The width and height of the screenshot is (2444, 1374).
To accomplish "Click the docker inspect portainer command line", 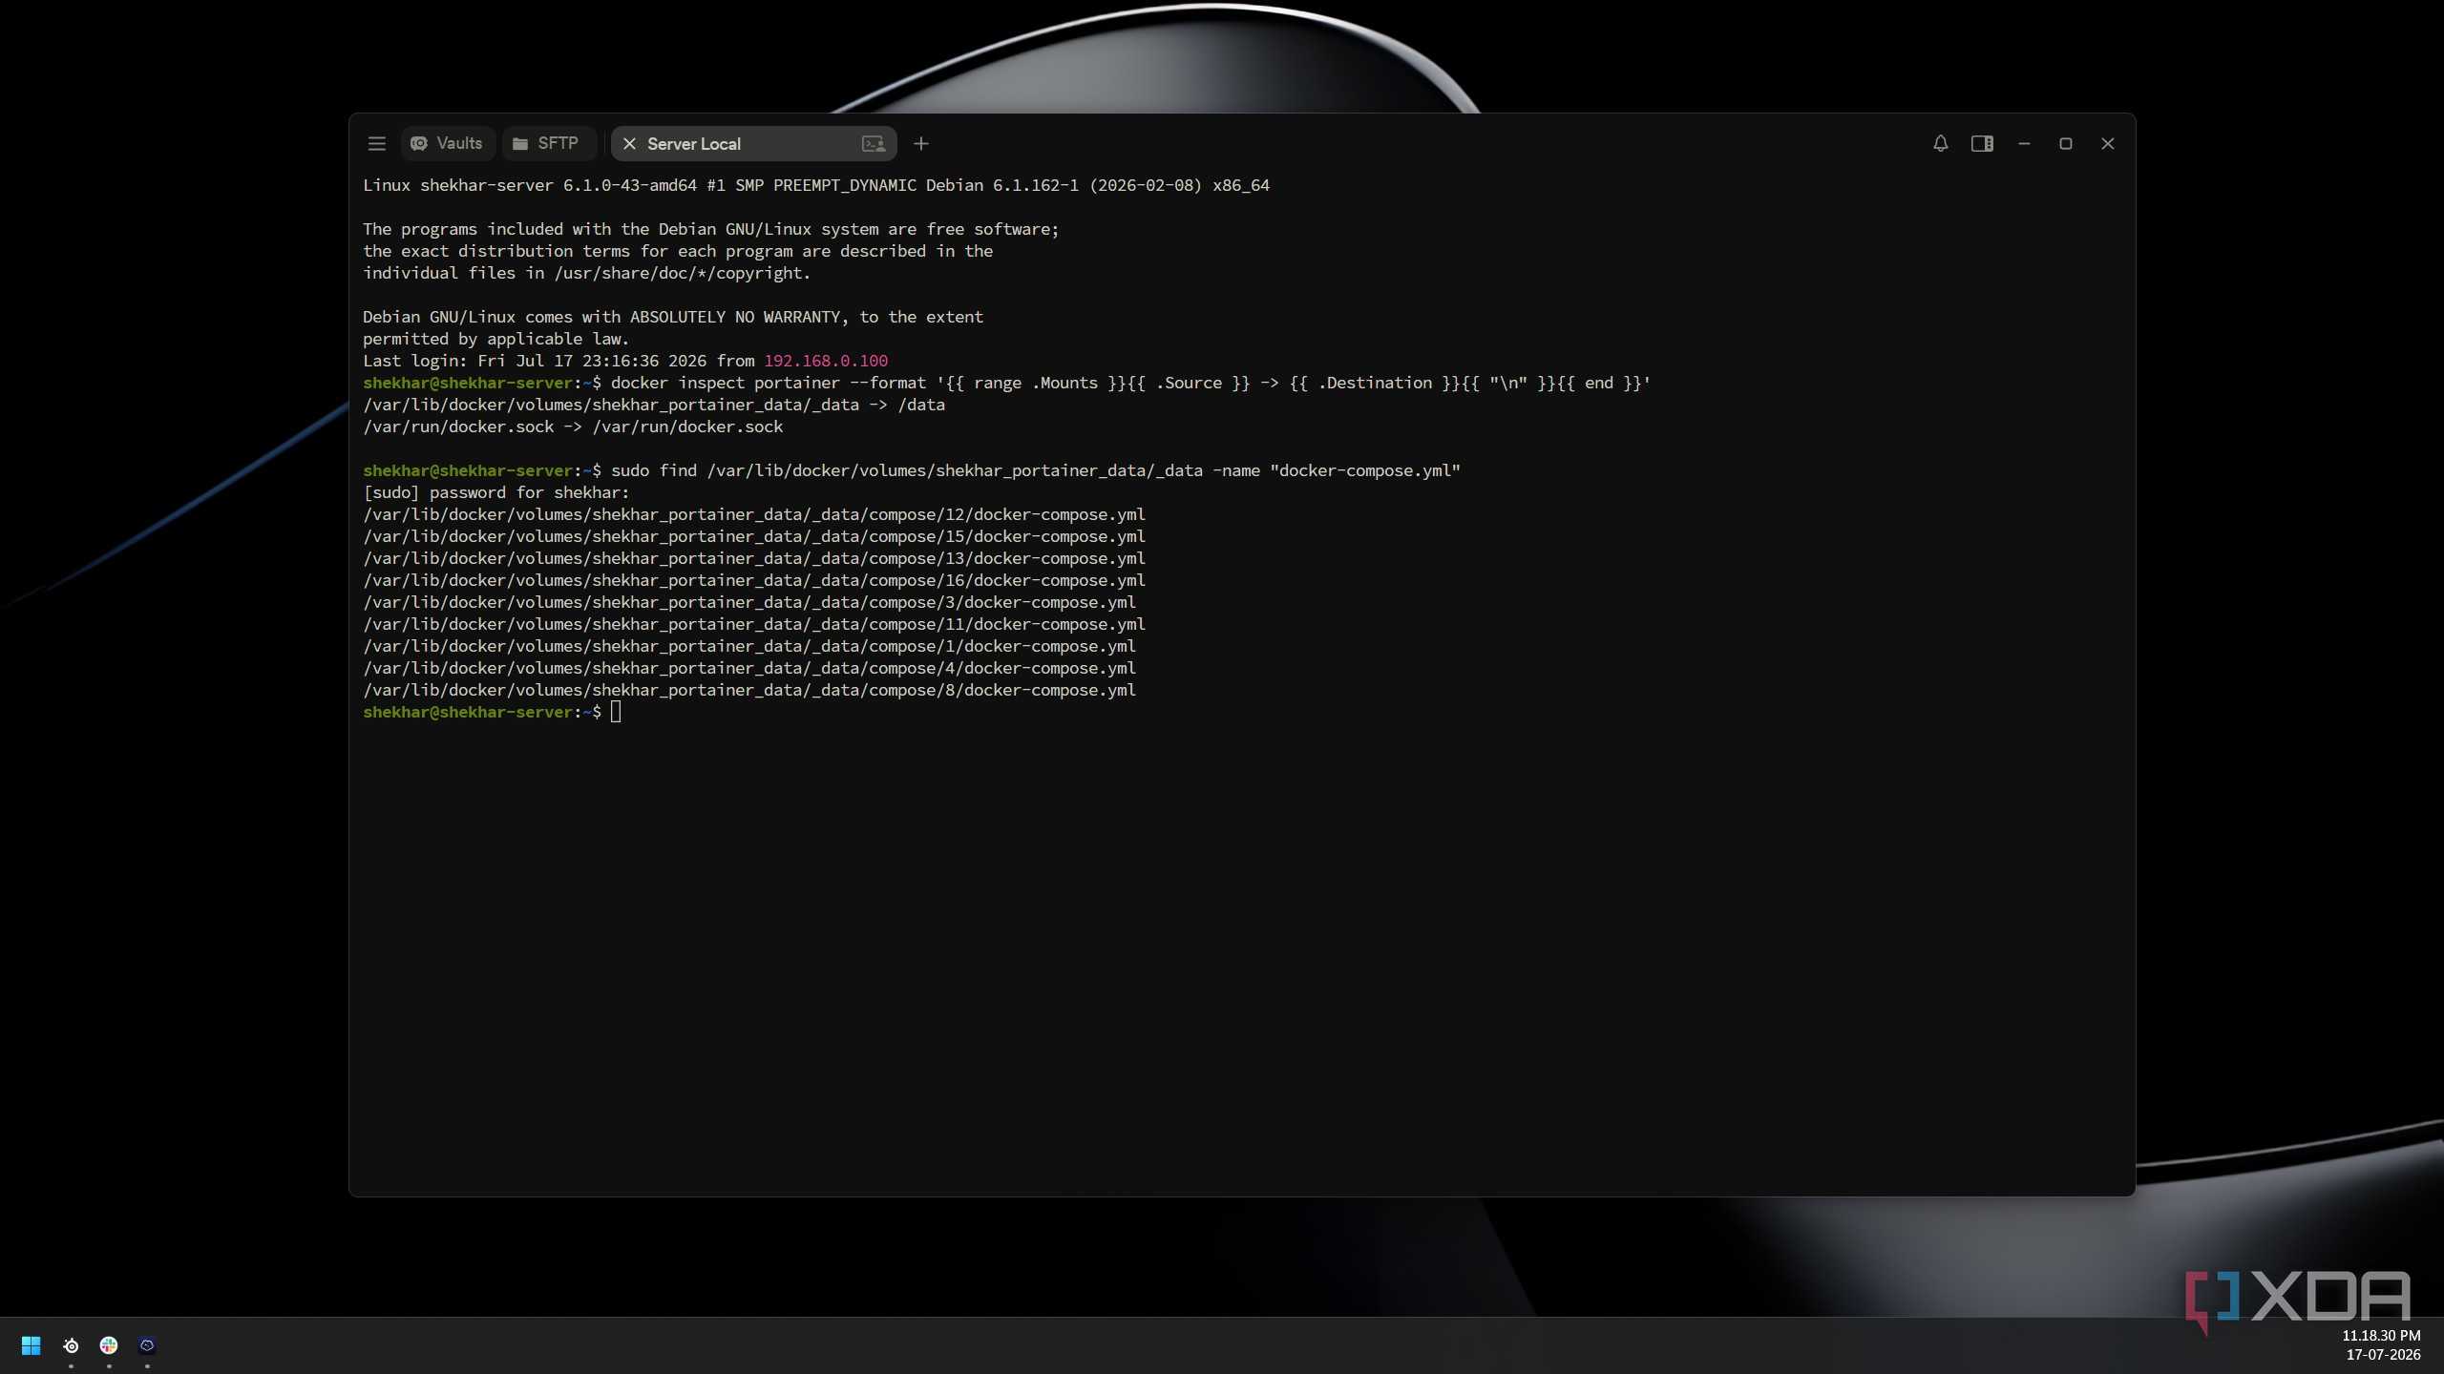I will pos(1007,383).
